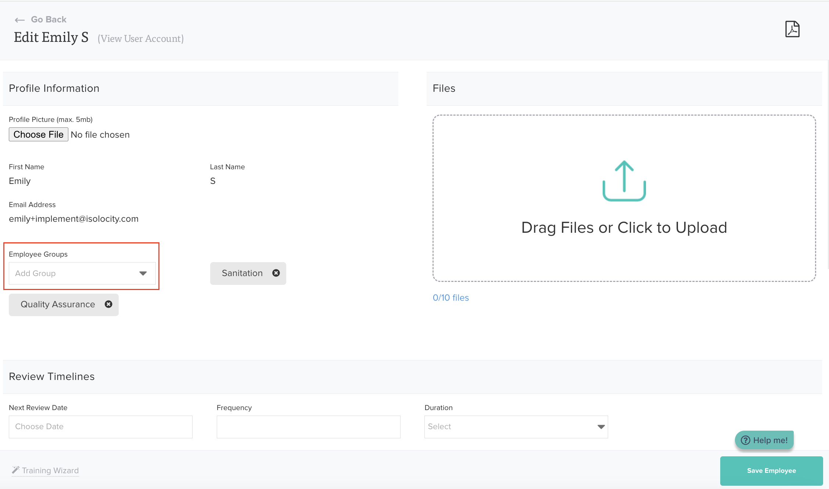This screenshot has width=829, height=489.
Task: Expand the Duration Select dropdown
Action: click(x=516, y=427)
